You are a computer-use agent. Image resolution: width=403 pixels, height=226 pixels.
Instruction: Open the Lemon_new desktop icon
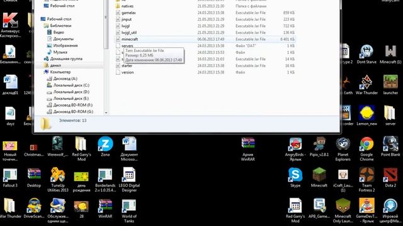click(x=366, y=116)
